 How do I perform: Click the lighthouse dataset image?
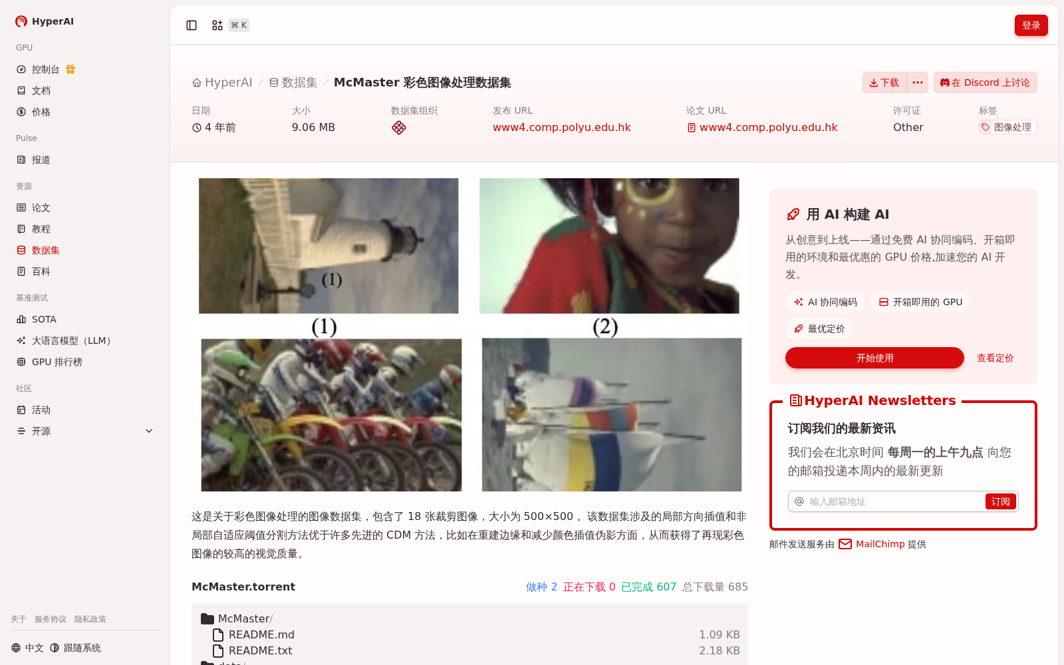pyautogui.click(x=329, y=245)
